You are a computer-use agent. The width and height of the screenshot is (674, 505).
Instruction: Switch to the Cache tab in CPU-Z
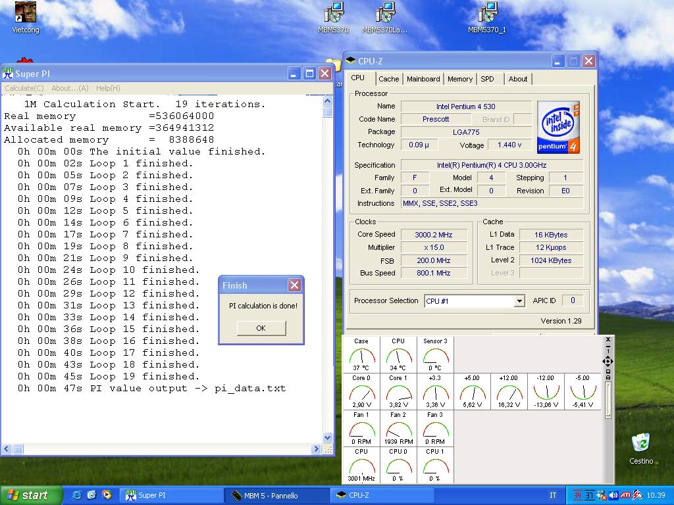pyautogui.click(x=389, y=79)
